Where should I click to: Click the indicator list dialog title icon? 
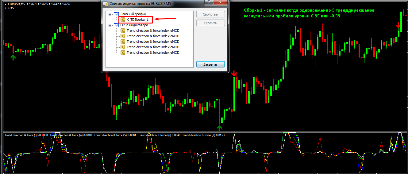click(x=106, y=4)
